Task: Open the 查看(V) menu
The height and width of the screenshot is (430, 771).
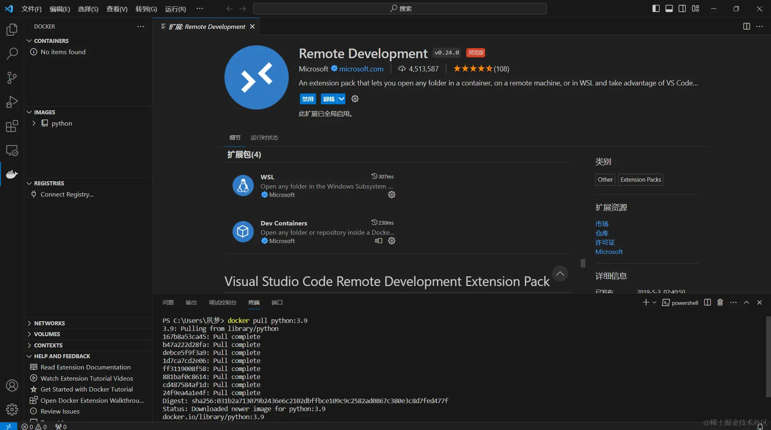Action: [117, 9]
